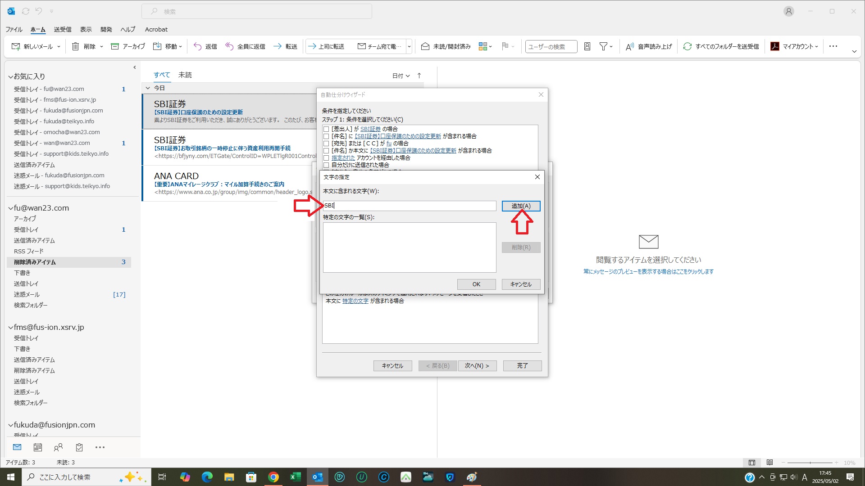Open the 表示 ribbon tab
This screenshot has height=486, width=865.
(86, 29)
